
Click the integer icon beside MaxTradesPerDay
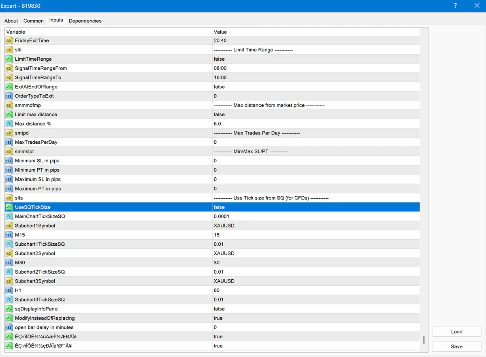tap(9, 142)
